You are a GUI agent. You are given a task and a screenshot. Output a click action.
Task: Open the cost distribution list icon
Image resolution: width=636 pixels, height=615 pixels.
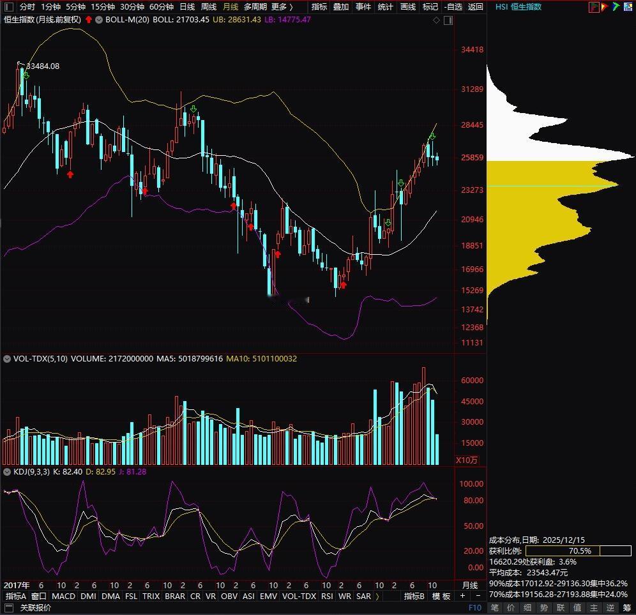[594, 7]
